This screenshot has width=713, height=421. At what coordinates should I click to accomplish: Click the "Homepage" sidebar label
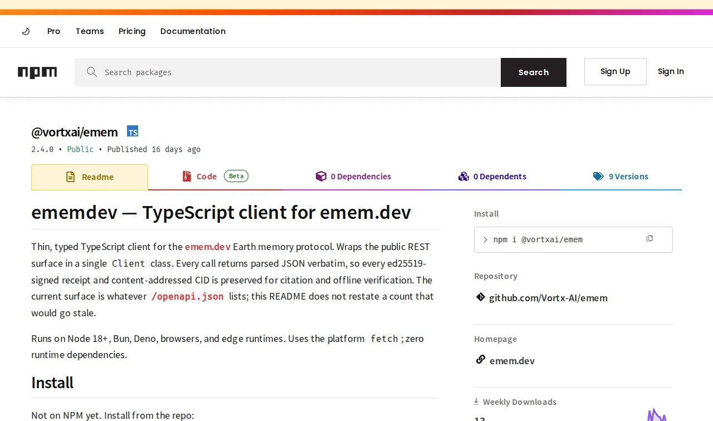click(x=495, y=339)
